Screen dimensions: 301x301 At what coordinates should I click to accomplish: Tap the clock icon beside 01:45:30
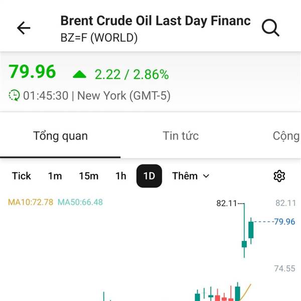pyautogui.click(x=15, y=95)
